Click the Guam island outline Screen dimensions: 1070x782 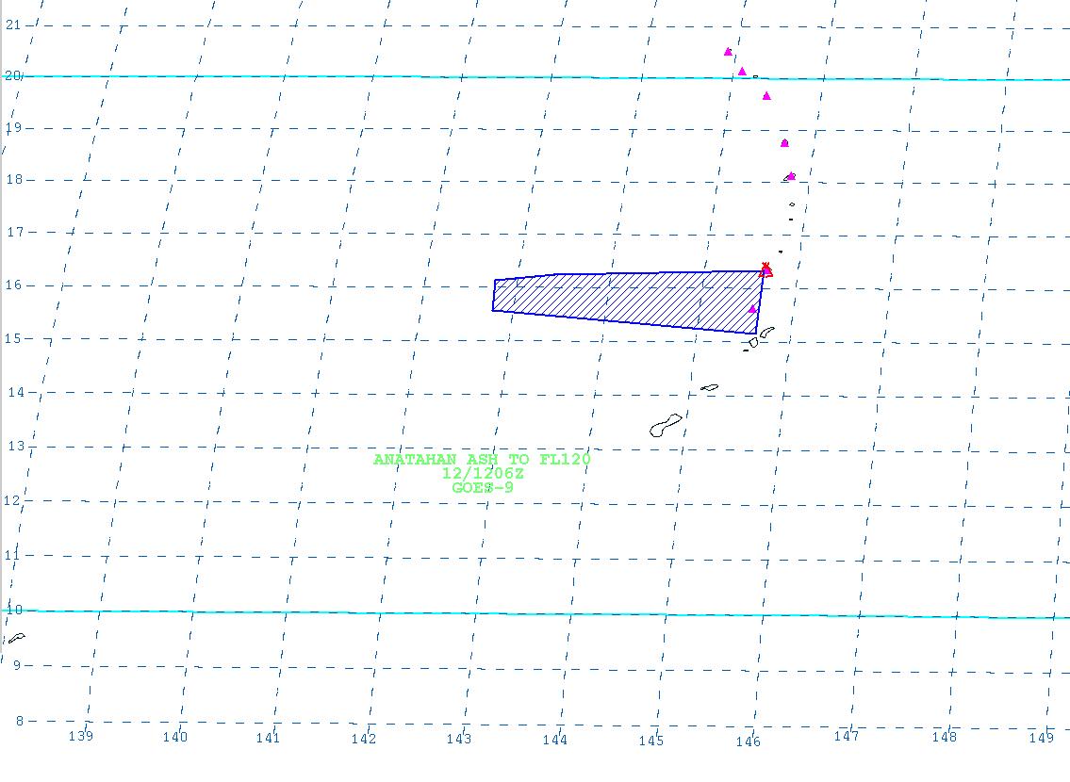pos(666,426)
